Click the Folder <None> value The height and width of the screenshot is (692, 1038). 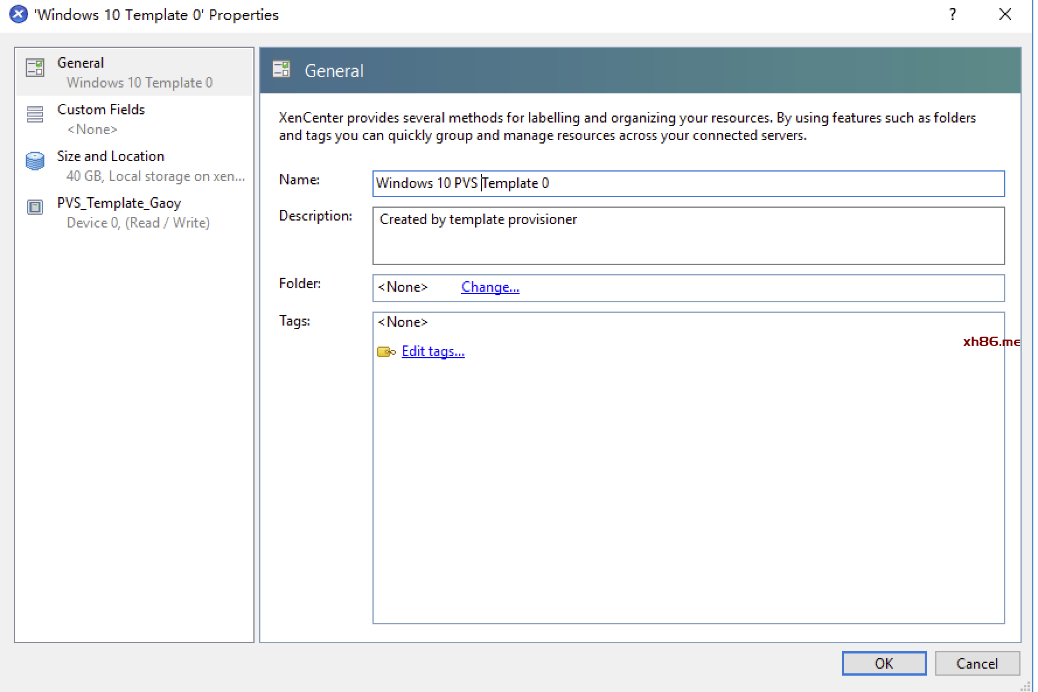pos(403,287)
